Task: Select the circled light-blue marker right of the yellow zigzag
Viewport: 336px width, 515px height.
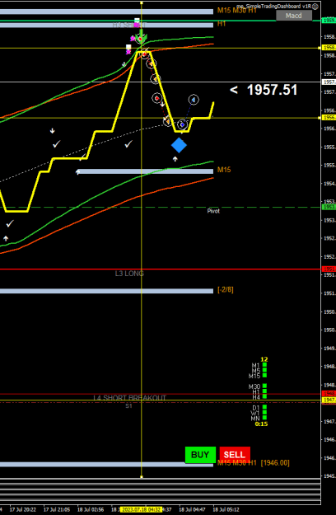Action: 194,99
